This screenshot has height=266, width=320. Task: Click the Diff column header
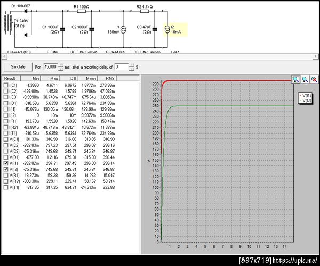coord(69,78)
